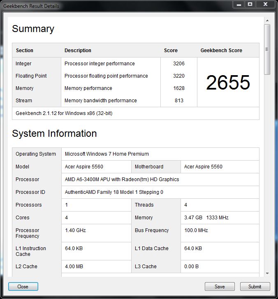The image size is (278, 299).
Task: Click the Geekbench Score column header
Action: [x=221, y=51]
